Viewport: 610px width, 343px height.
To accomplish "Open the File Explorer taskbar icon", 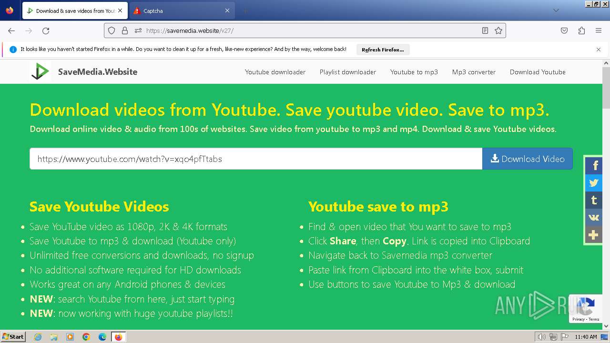I will pyautogui.click(x=54, y=337).
